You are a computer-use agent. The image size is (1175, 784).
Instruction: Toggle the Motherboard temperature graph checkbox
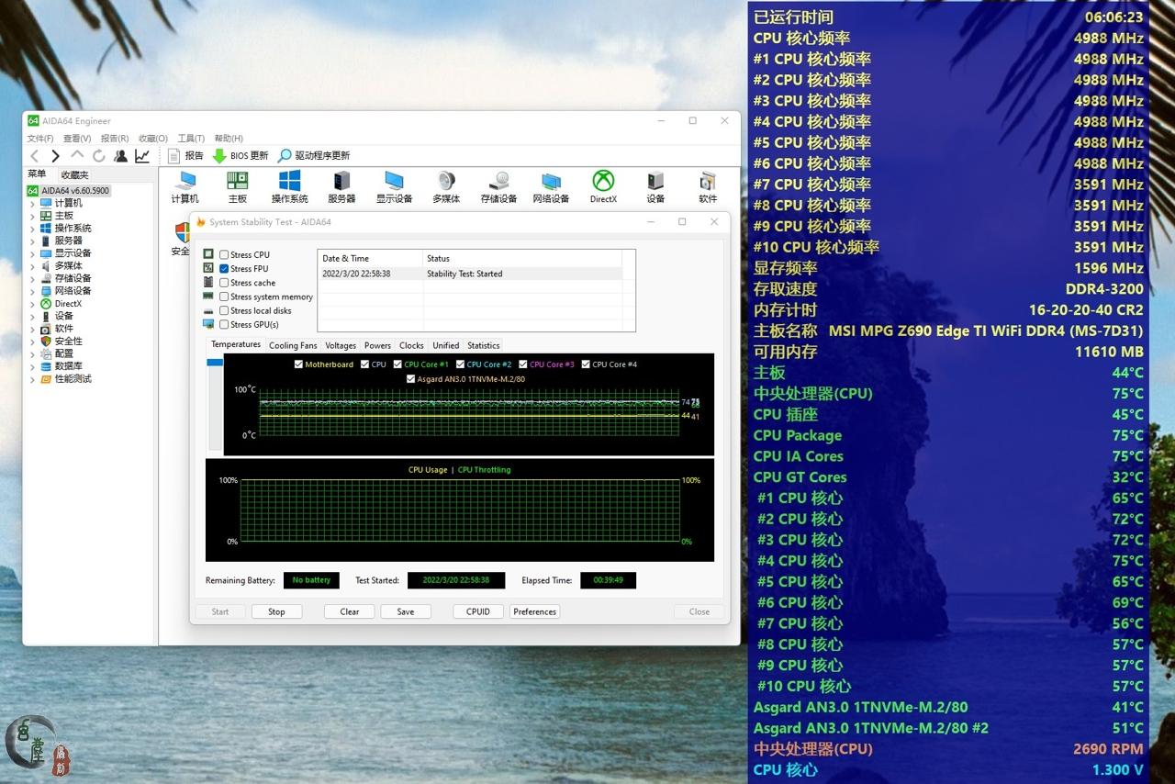point(298,364)
